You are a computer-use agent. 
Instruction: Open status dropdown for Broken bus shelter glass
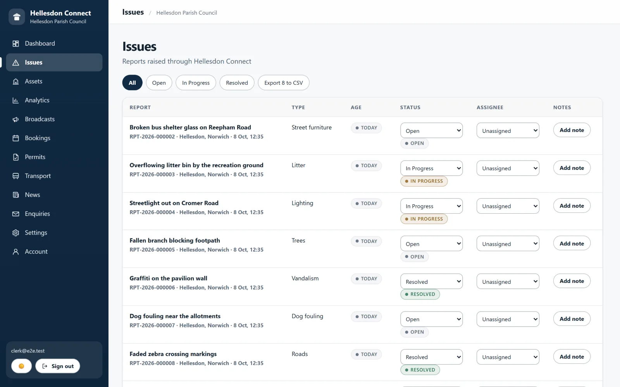click(x=431, y=130)
